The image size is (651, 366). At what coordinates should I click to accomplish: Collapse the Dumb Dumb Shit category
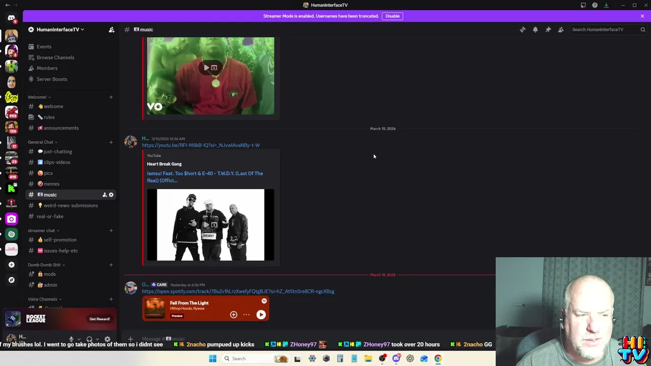tap(46, 265)
